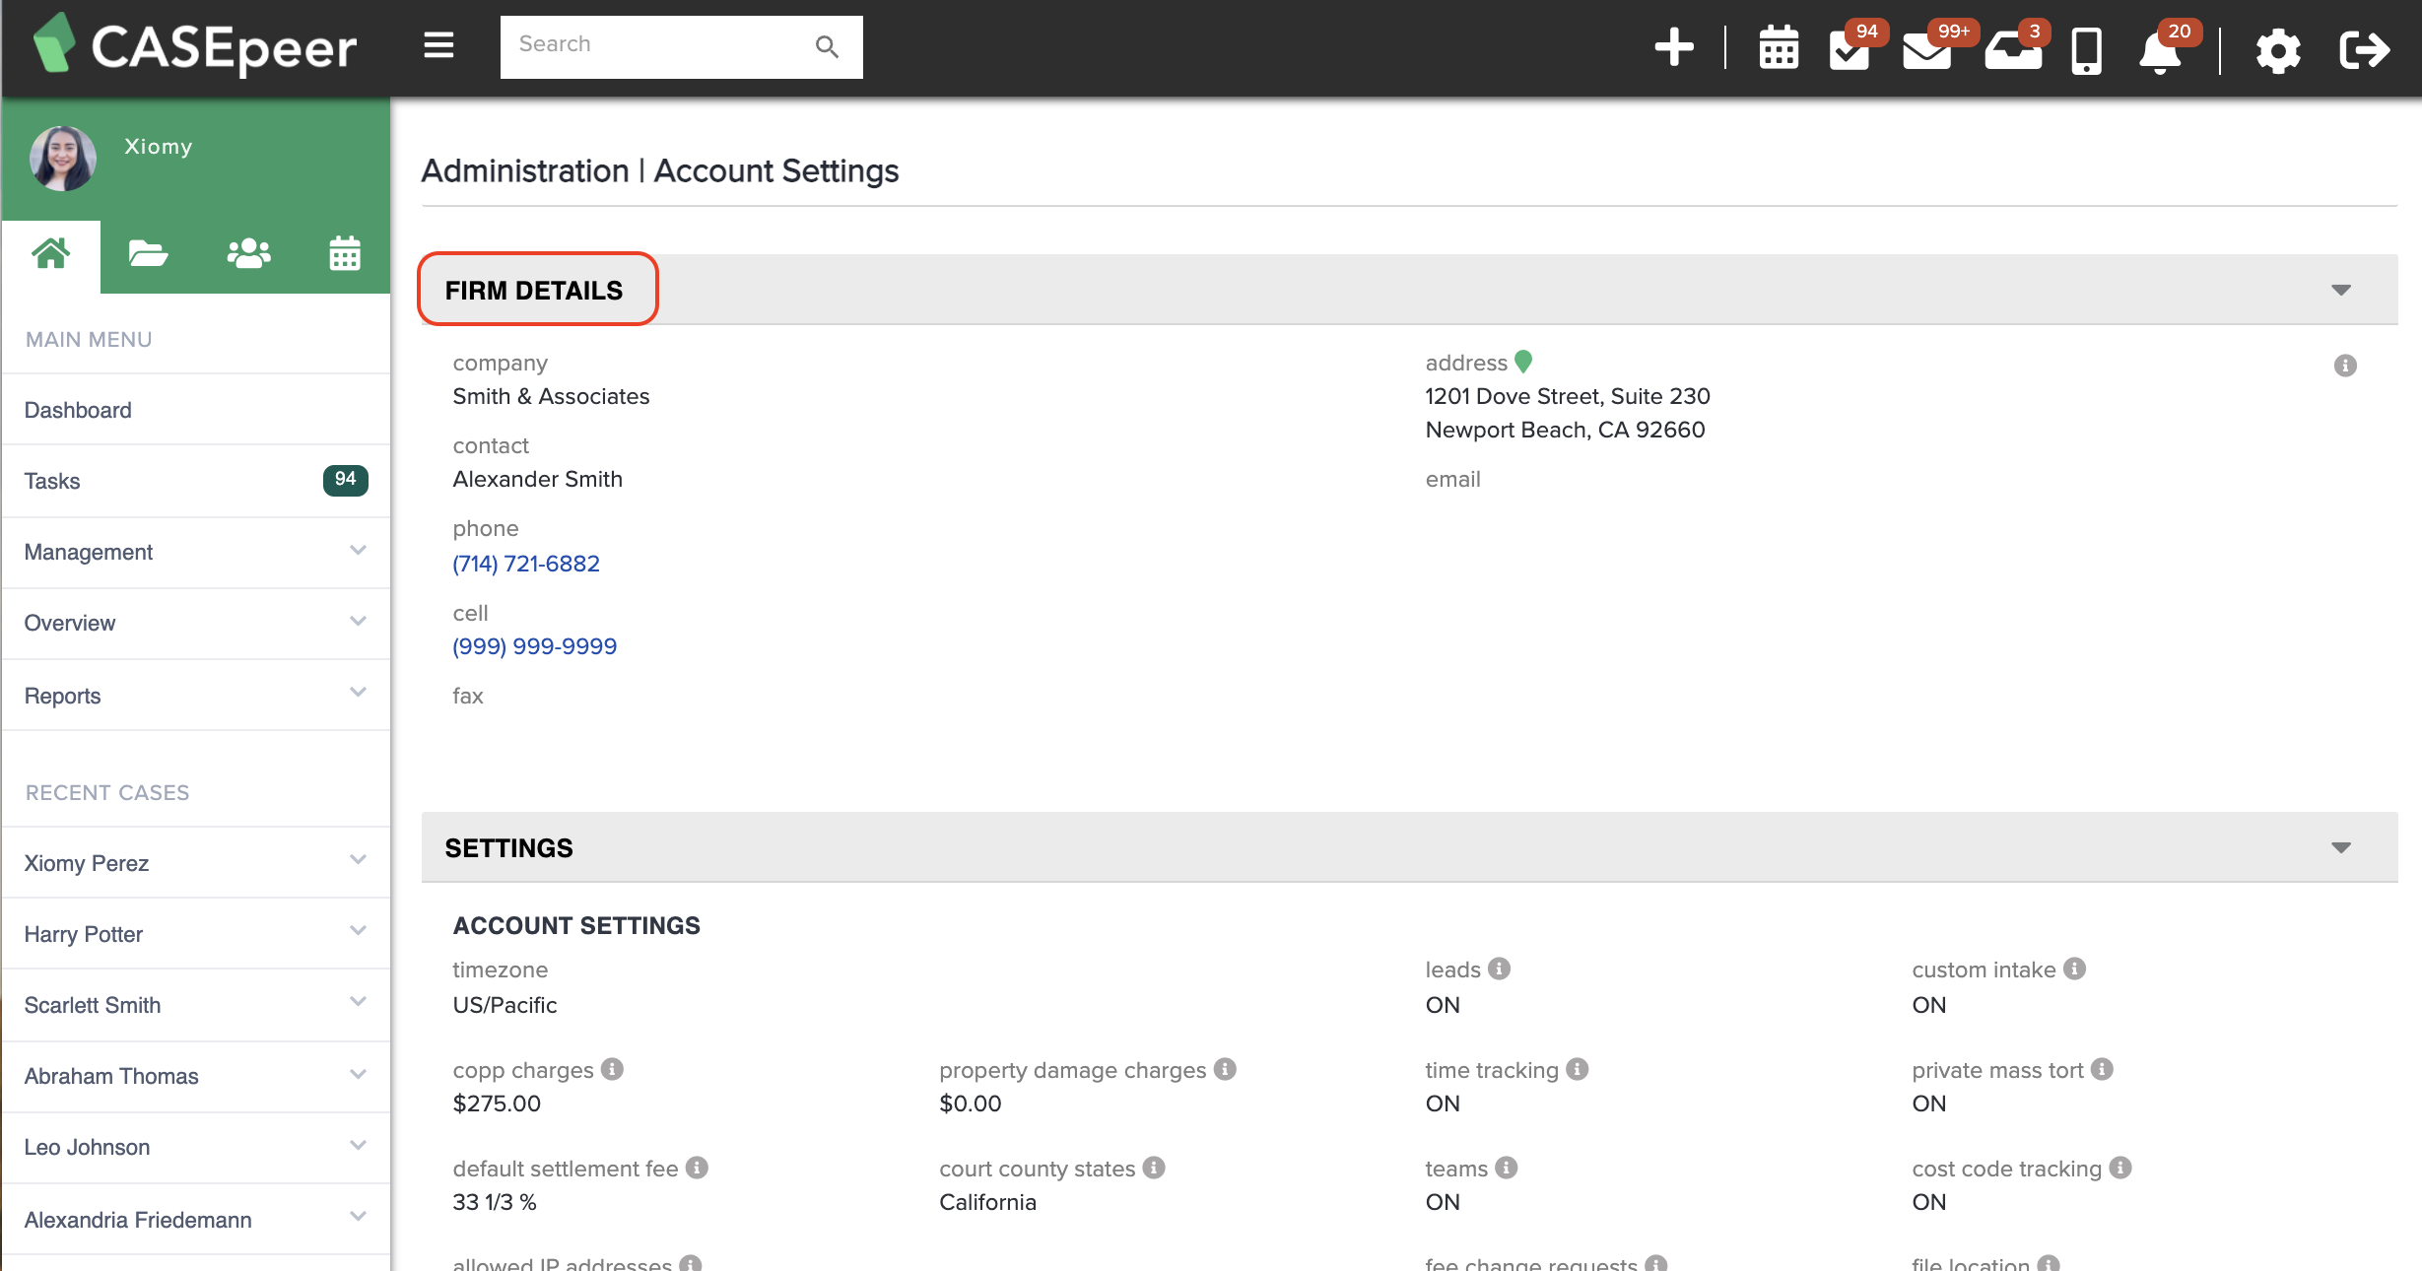Click Newport Beach, CA 92660 text
This screenshot has width=2422, height=1271.
[1565, 430]
